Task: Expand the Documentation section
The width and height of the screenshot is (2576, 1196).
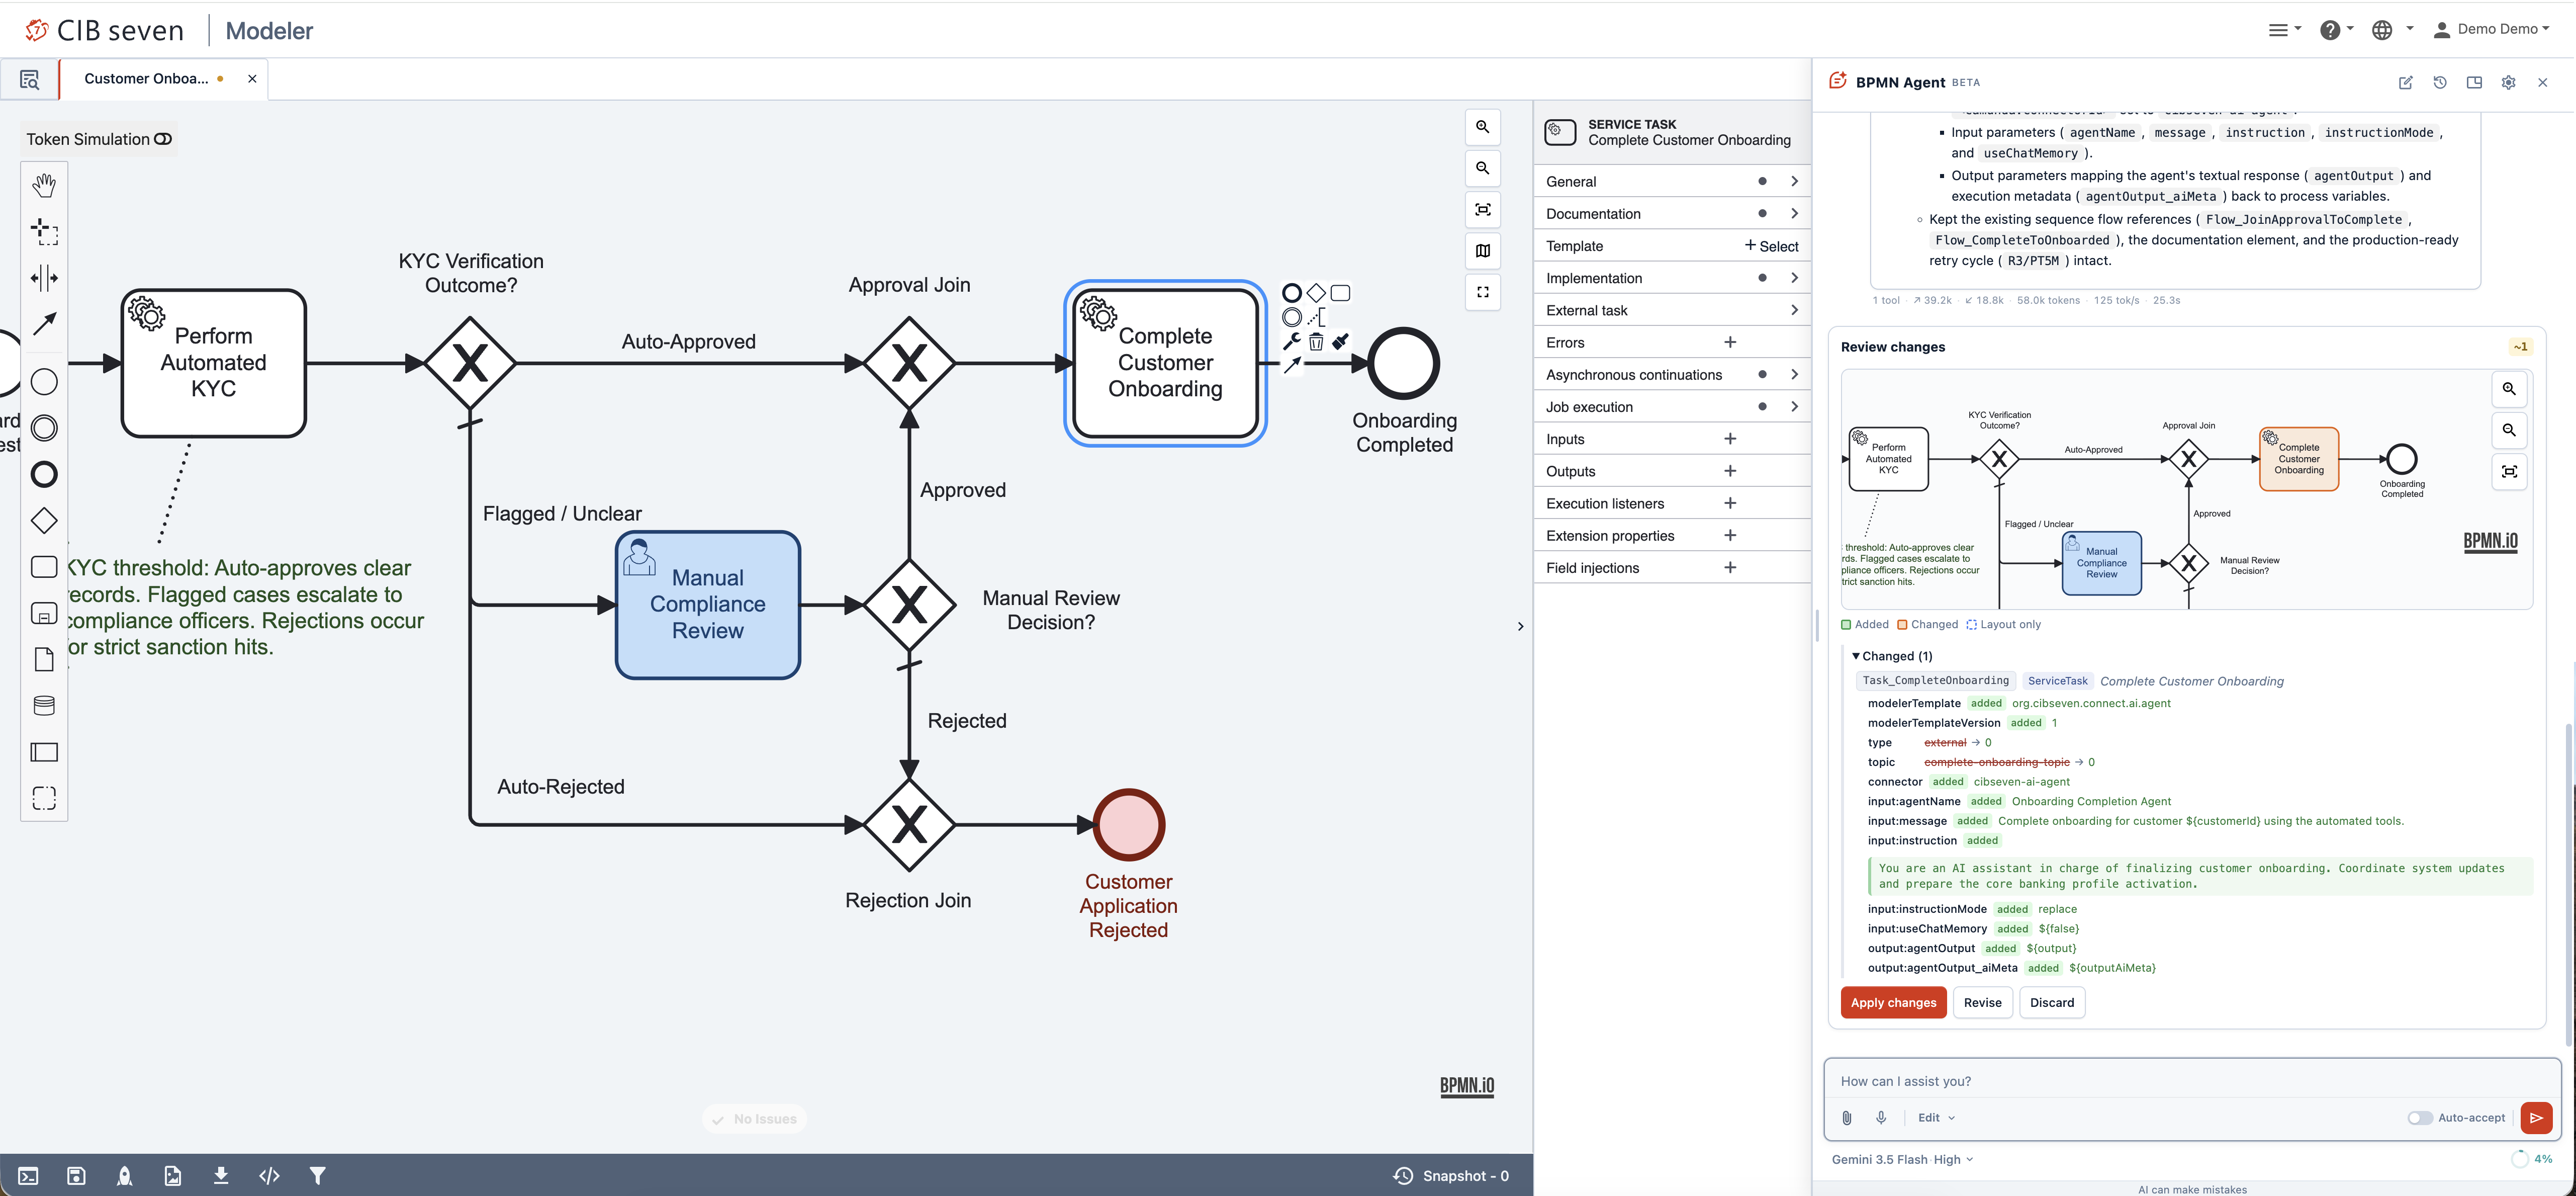Action: [x=1672, y=214]
